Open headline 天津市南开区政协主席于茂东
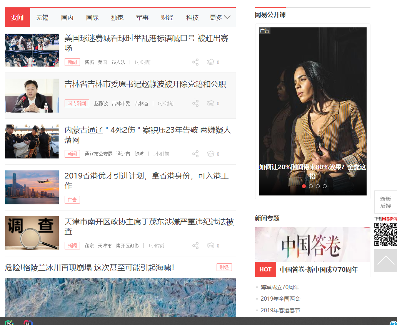This screenshot has height=325, width=397. pyautogui.click(x=149, y=226)
